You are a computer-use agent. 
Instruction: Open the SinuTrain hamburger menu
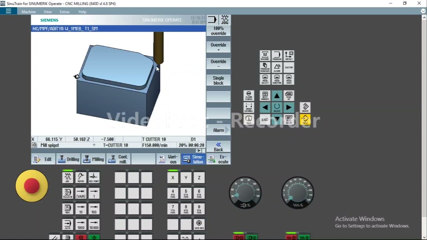coord(9,11)
